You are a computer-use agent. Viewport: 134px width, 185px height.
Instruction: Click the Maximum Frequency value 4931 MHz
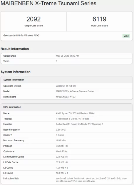pos(61,140)
